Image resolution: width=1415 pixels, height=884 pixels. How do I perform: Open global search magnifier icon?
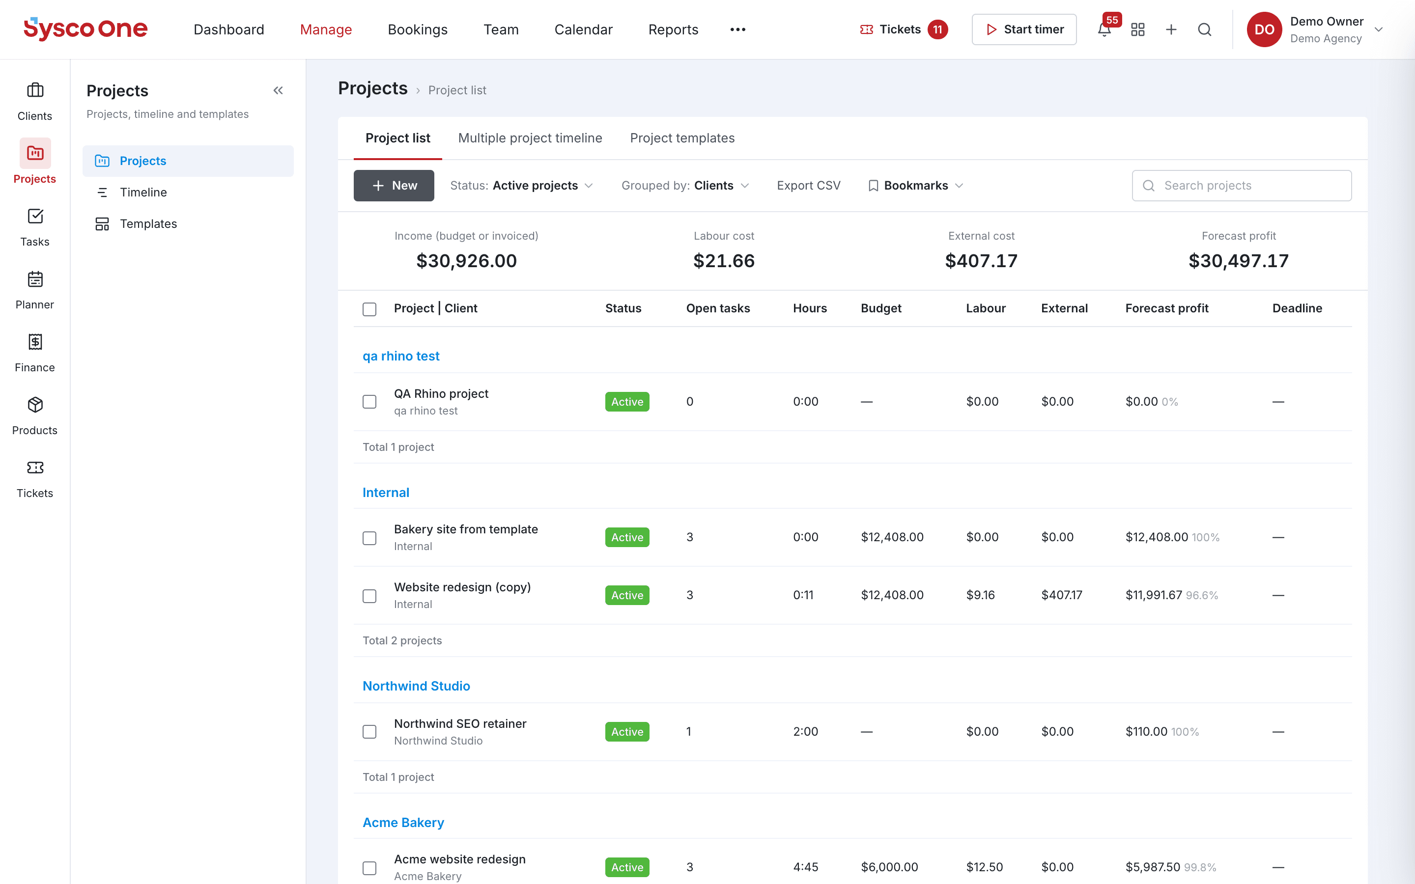click(x=1204, y=29)
